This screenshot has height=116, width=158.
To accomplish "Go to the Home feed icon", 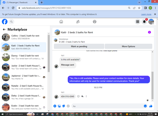I will pos(61,22).
